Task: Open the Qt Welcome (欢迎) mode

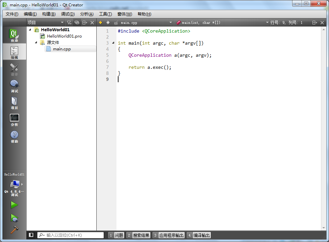Action: click(14, 35)
